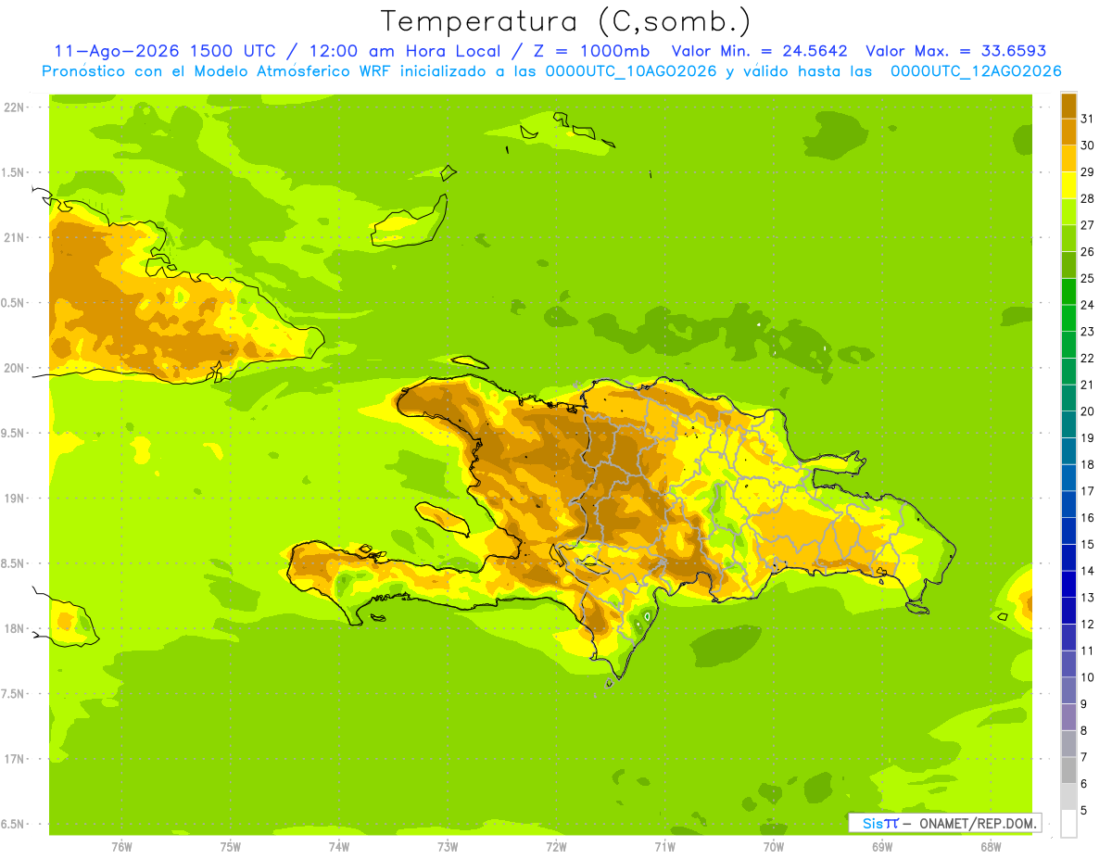This screenshot has height=859, width=1112.
Task: Click the '6.5N' latitude axis label
Action: 14,825
